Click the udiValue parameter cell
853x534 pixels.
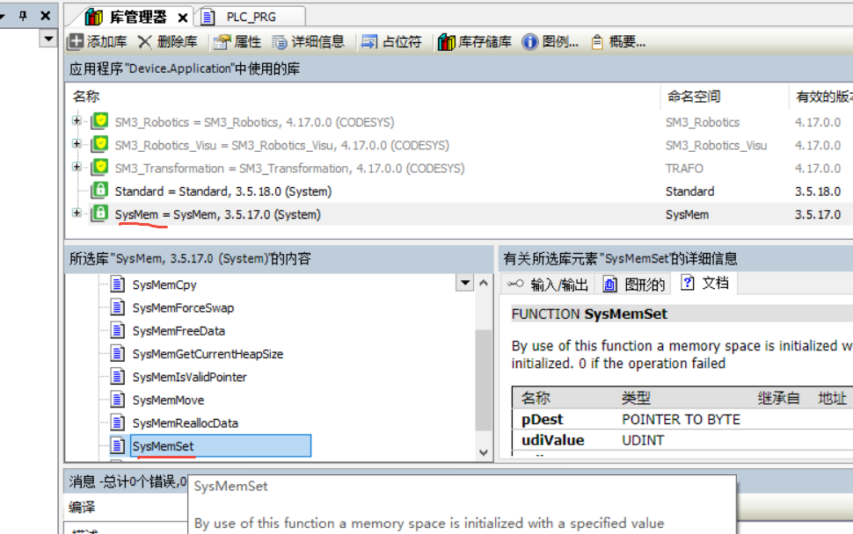(553, 440)
